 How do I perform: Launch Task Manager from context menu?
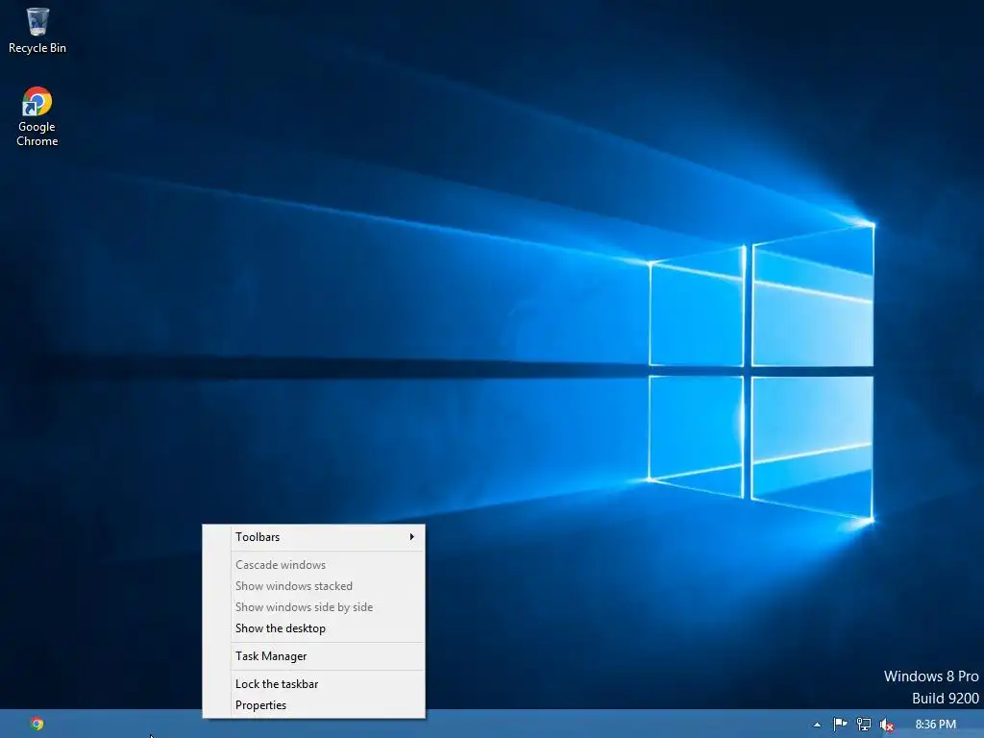[x=314, y=655]
